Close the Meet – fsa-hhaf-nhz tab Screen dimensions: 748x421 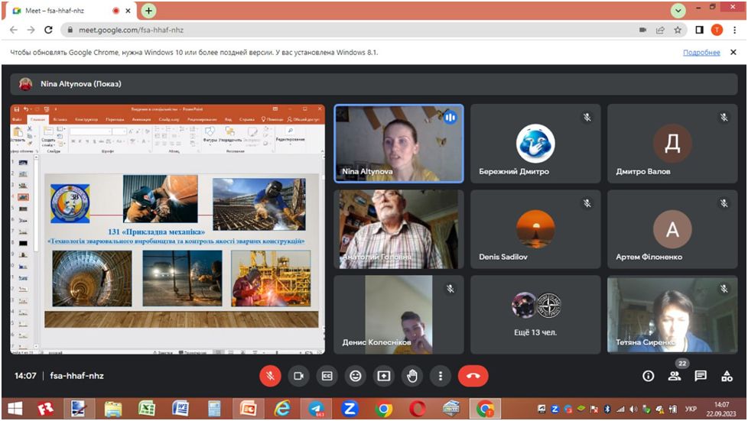pos(128,11)
